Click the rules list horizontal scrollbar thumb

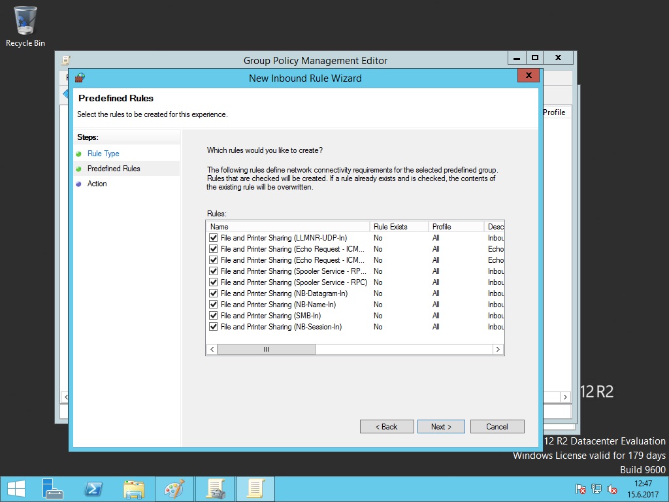coord(266,350)
